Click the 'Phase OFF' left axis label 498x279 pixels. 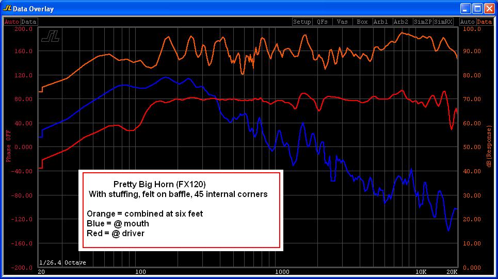(8, 146)
